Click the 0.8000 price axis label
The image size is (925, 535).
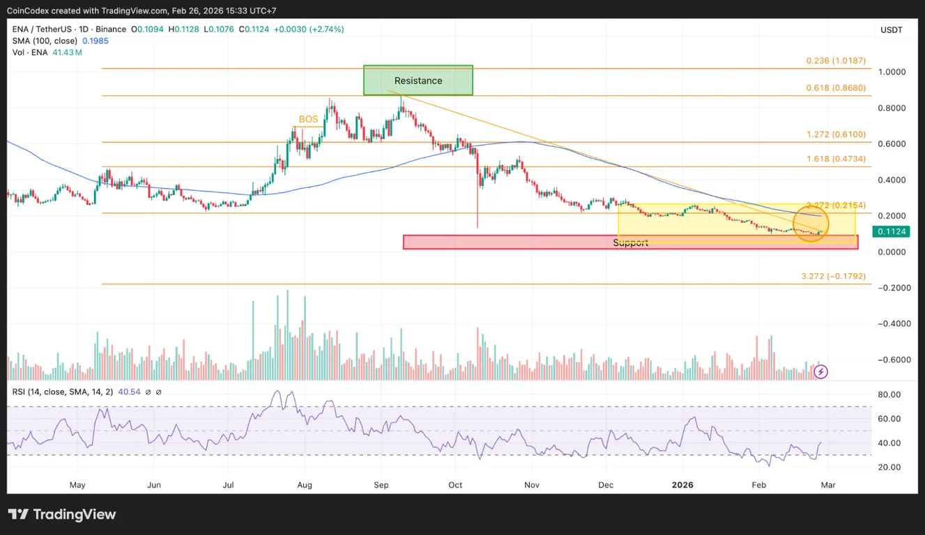pyautogui.click(x=892, y=108)
